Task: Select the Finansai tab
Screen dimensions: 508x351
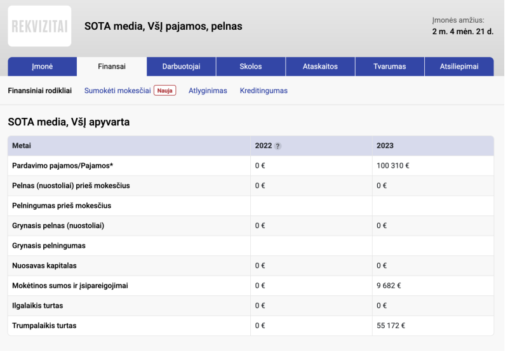Action: (112, 67)
